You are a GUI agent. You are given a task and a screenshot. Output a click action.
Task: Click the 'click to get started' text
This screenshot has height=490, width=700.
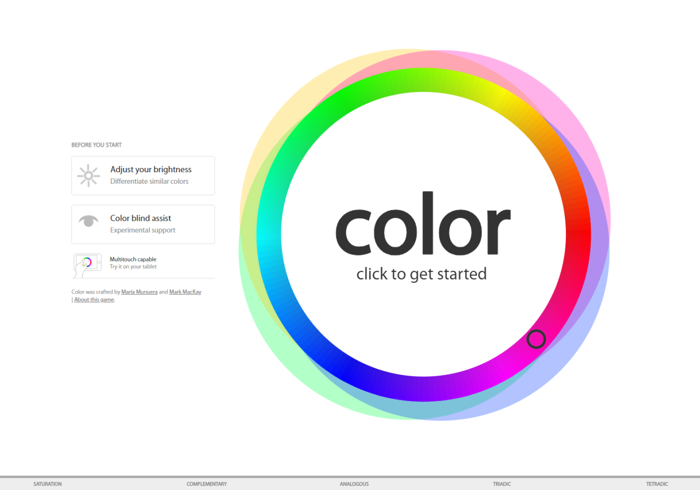422,273
